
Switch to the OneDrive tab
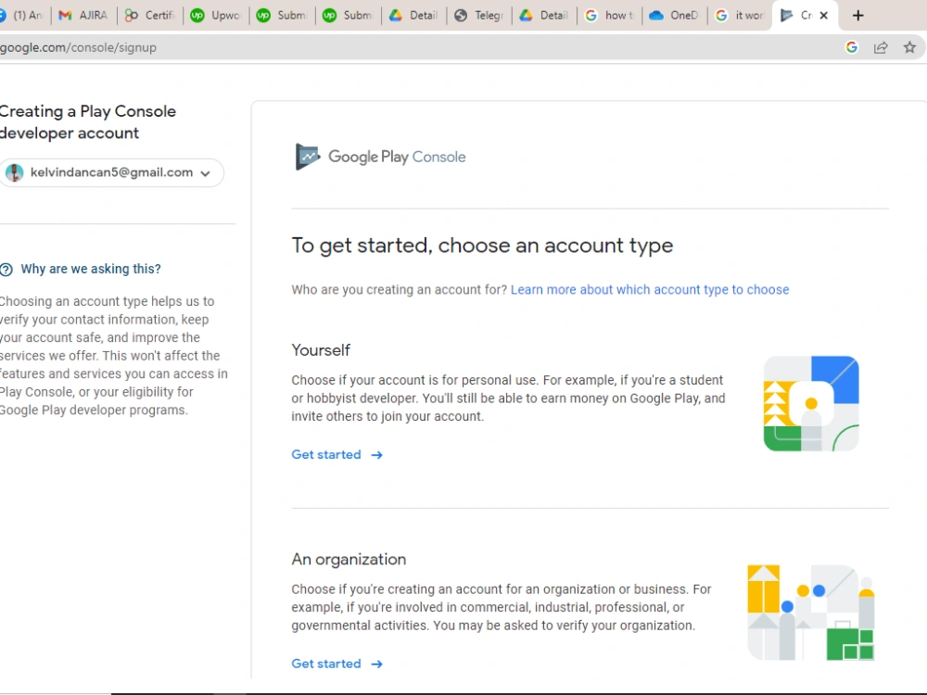(x=674, y=16)
